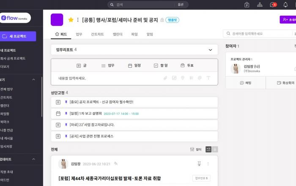
Task: Open search options button
Action: [x=181, y=5]
